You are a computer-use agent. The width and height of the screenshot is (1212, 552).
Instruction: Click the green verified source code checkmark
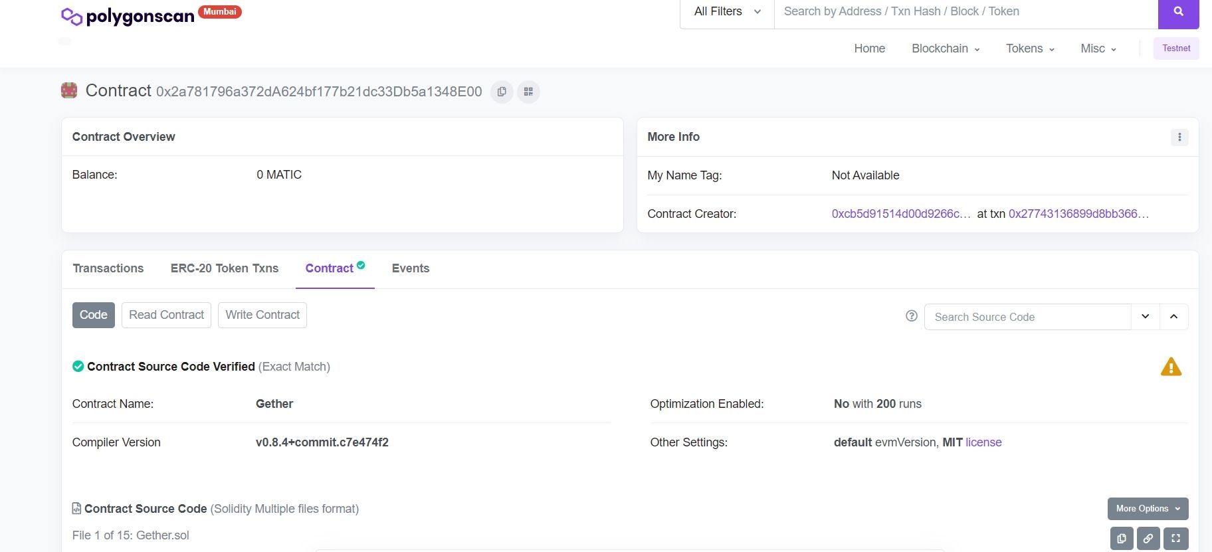(78, 366)
